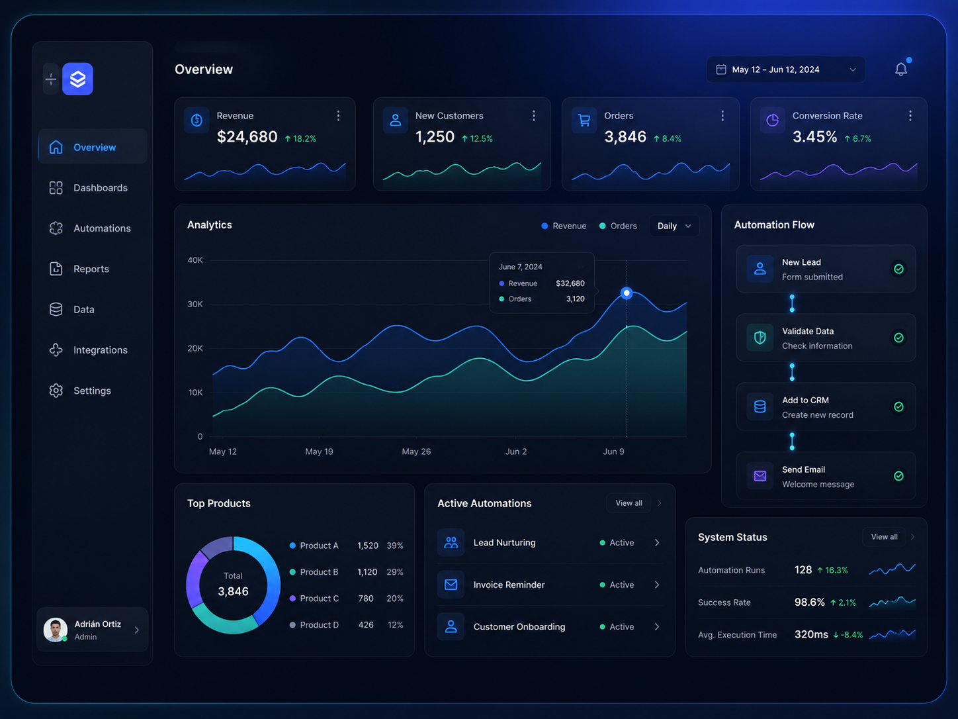Open the New Lead flow step
This screenshot has height=719, width=958.
click(826, 269)
